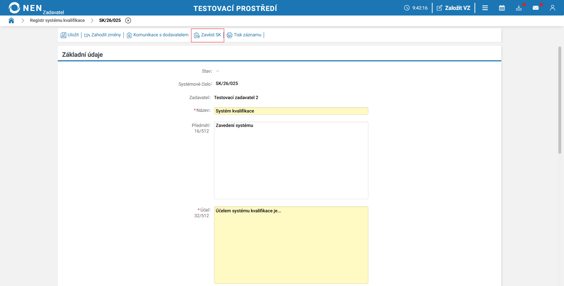Click Zavést SK action
The height and width of the screenshot is (286, 564).
pos(208,35)
